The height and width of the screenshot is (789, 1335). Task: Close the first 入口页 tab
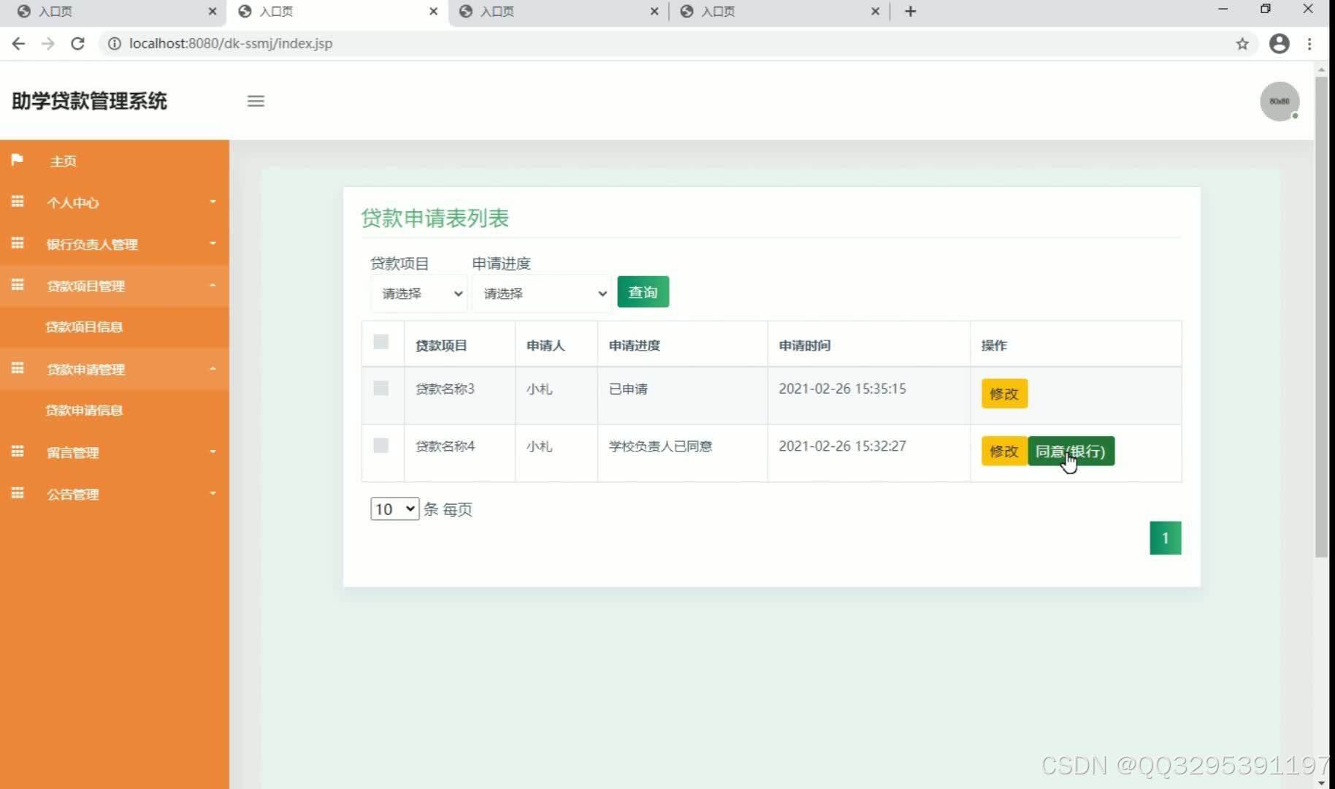(213, 11)
